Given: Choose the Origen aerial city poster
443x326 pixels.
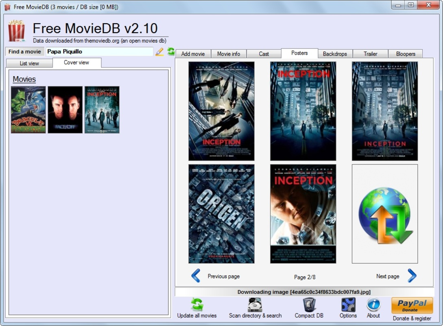Looking at the screenshot, I should (x=221, y=214).
